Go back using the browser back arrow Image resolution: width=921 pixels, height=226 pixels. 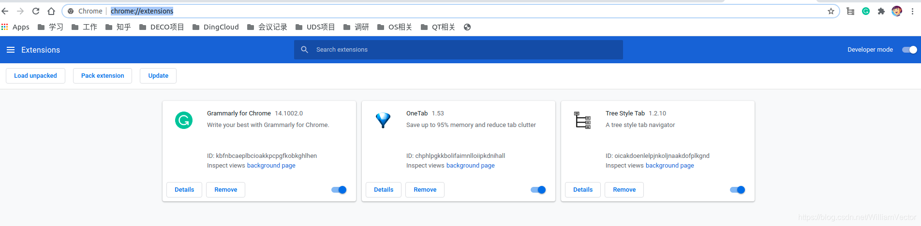(x=5, y=11)
